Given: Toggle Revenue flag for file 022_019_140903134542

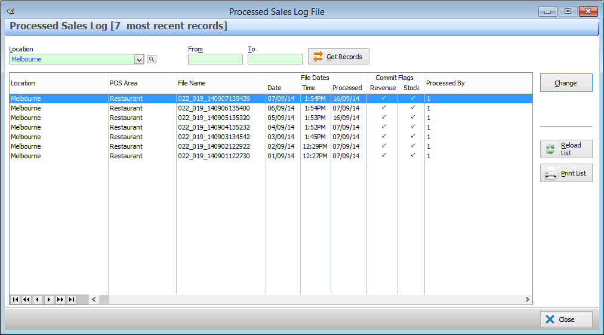Looking at the screenshot, I should pyautogui.click(x=384, y=137).
